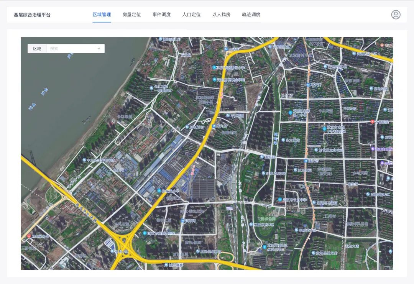
Task: Click the 区域 label beside the search box
Action: (37, 49)
